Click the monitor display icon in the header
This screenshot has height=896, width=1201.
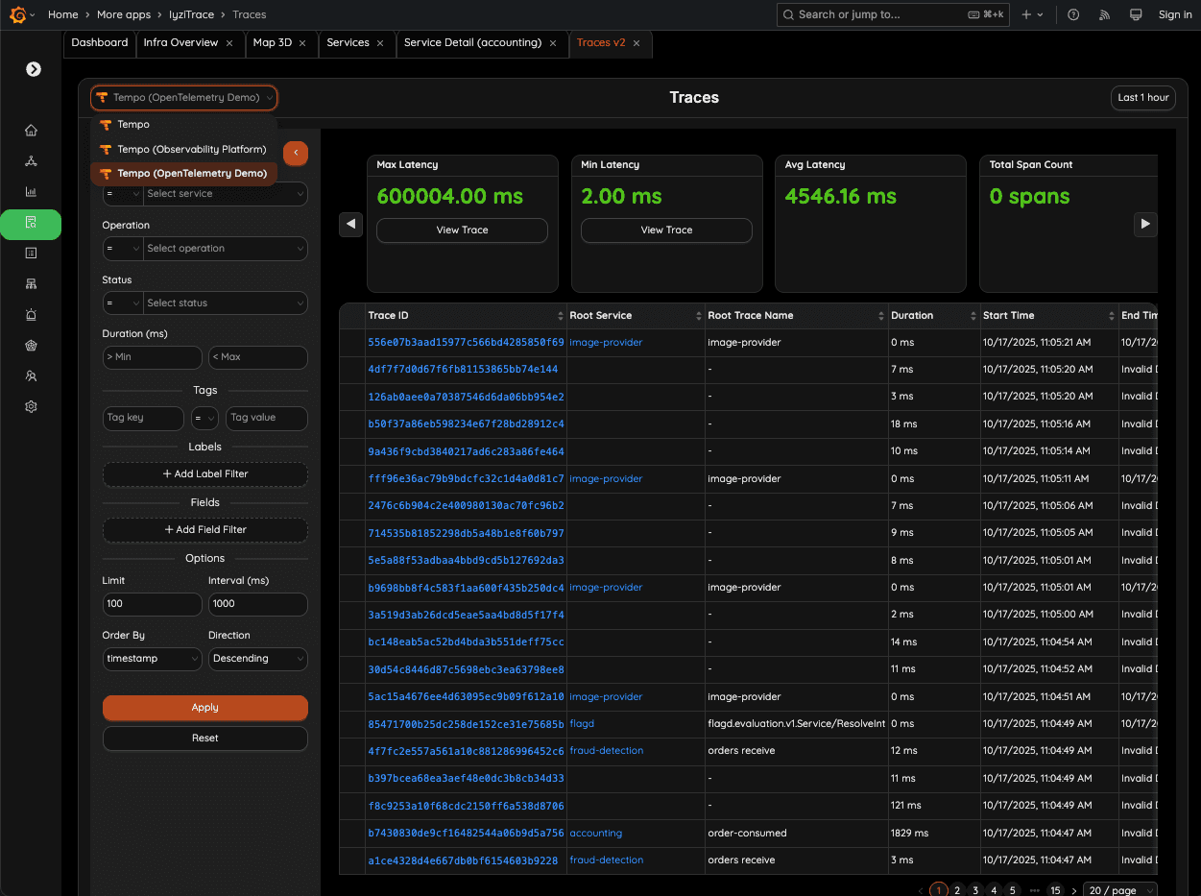(1137, 14)
